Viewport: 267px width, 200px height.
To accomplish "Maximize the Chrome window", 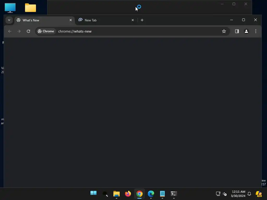I will 244,20.
